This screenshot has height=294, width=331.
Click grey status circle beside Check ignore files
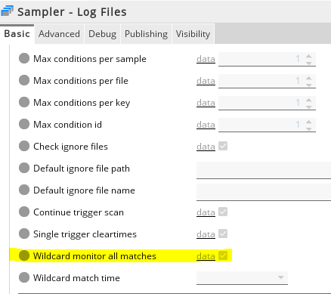[x=24, y=146]
